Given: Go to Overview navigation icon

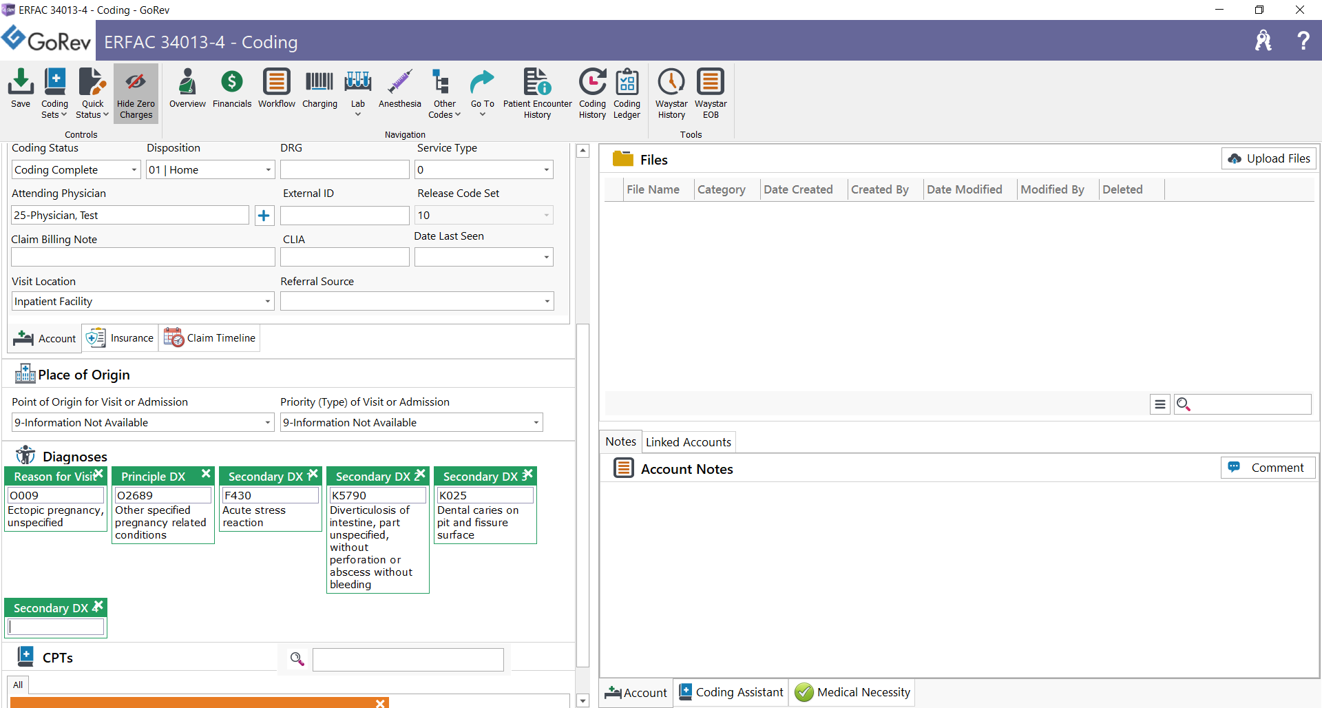Looking at the screenshot, I should coord(187,88).
